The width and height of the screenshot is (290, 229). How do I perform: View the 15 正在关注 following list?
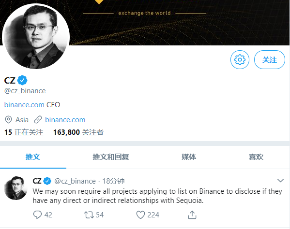[x=24, y=132]
